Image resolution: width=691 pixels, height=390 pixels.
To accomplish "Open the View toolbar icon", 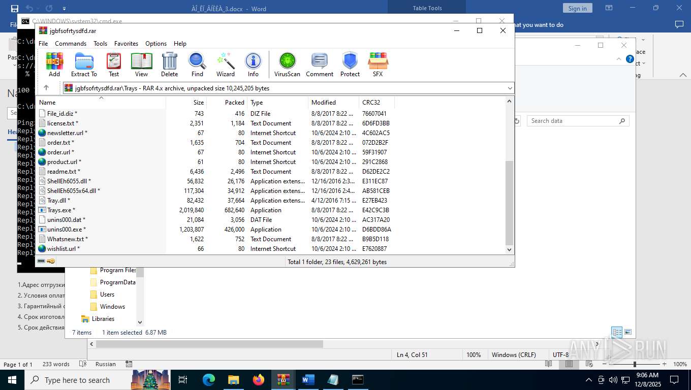I will (141, 64).
